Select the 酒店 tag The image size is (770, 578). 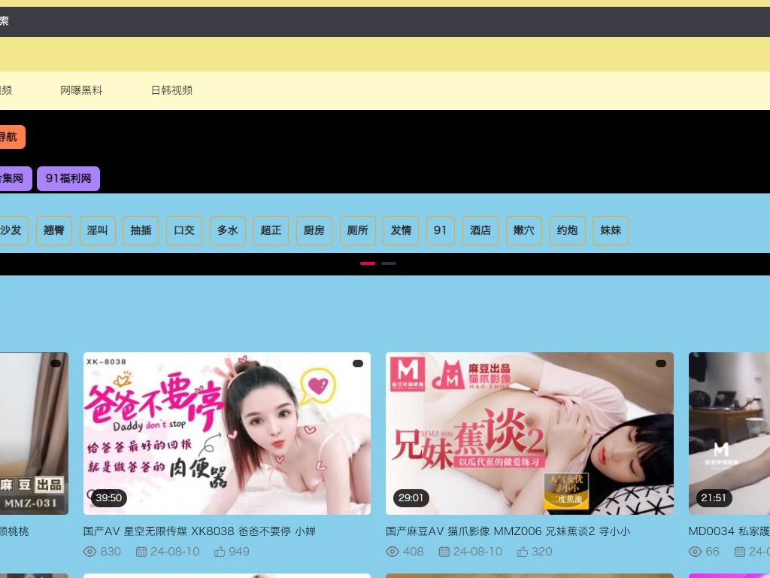coord(480,230)
